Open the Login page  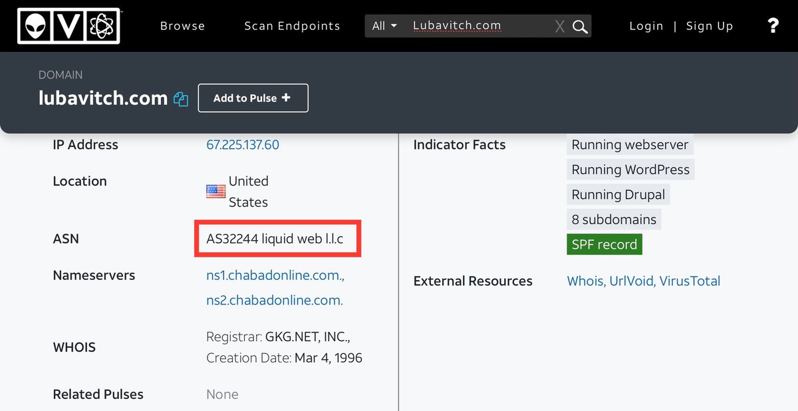pyautogui.click(x=646, y=26)
